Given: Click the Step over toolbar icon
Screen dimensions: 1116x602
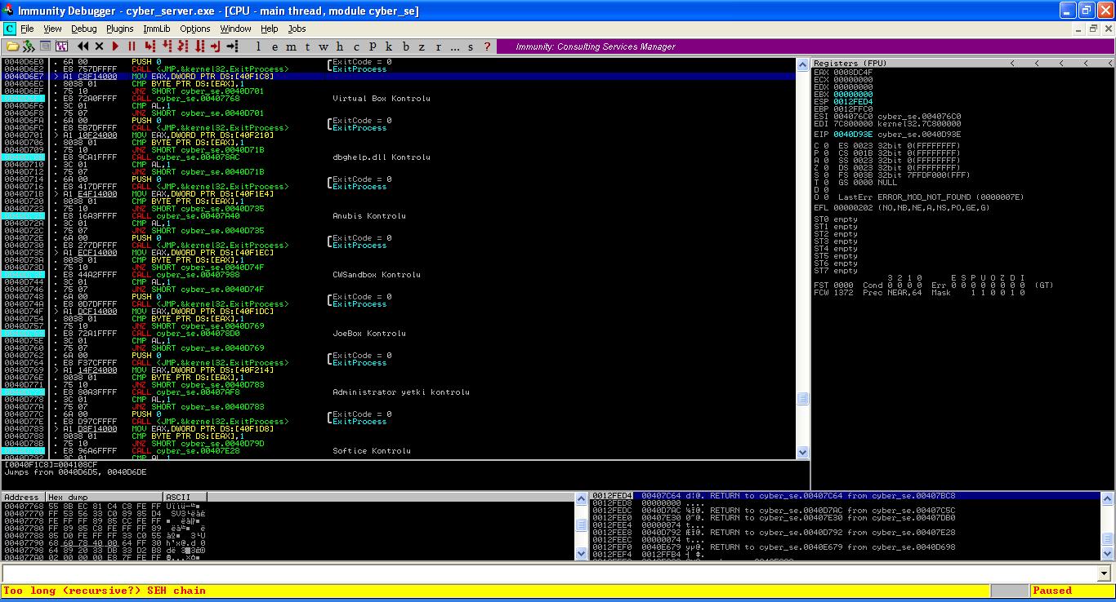Looking at the screenshot, I should [x=168, y=46].
